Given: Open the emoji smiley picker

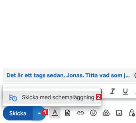Looking at the screenshot, I should [93, 113].
